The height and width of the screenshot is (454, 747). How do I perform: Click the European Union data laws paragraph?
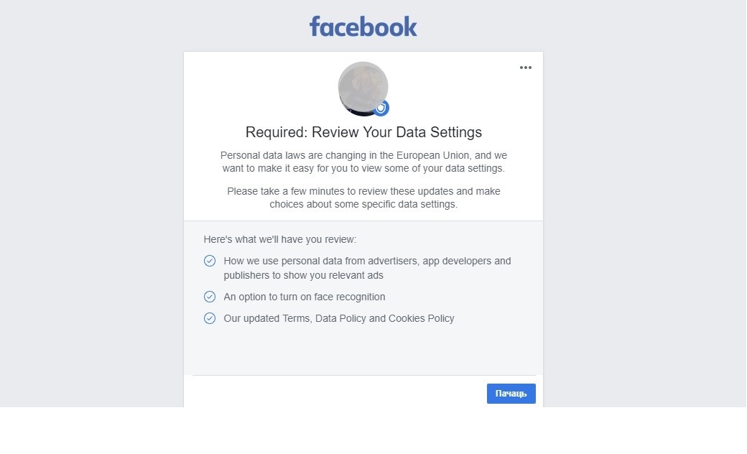(363, 162)
